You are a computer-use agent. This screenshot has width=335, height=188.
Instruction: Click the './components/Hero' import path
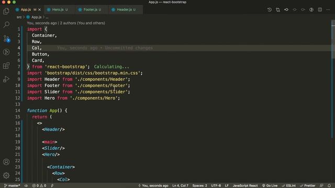94,98
